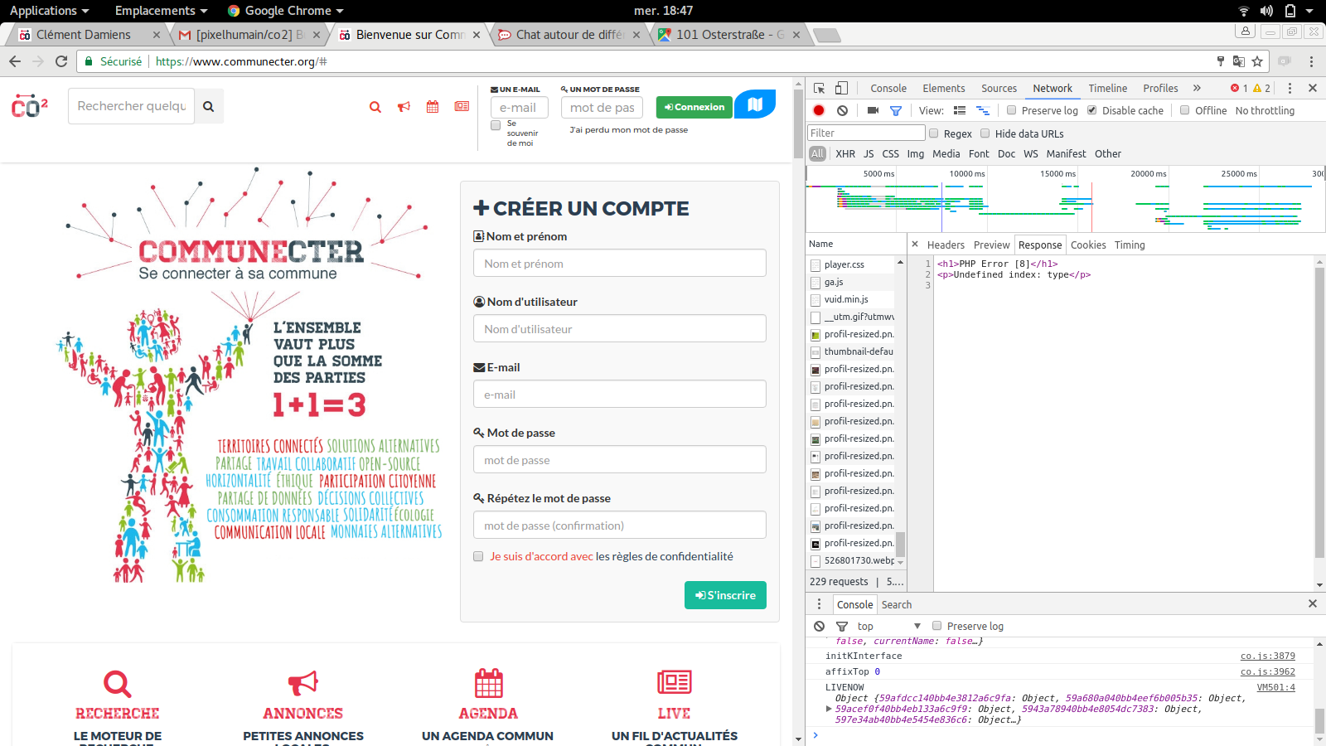Open the No throttling dropdown

1266,110
